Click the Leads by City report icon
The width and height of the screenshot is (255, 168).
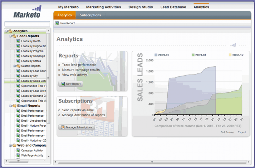(x=18, y=76)
